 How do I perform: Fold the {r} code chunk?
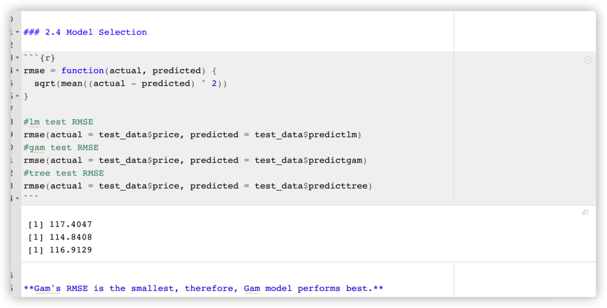click(18, 58)
